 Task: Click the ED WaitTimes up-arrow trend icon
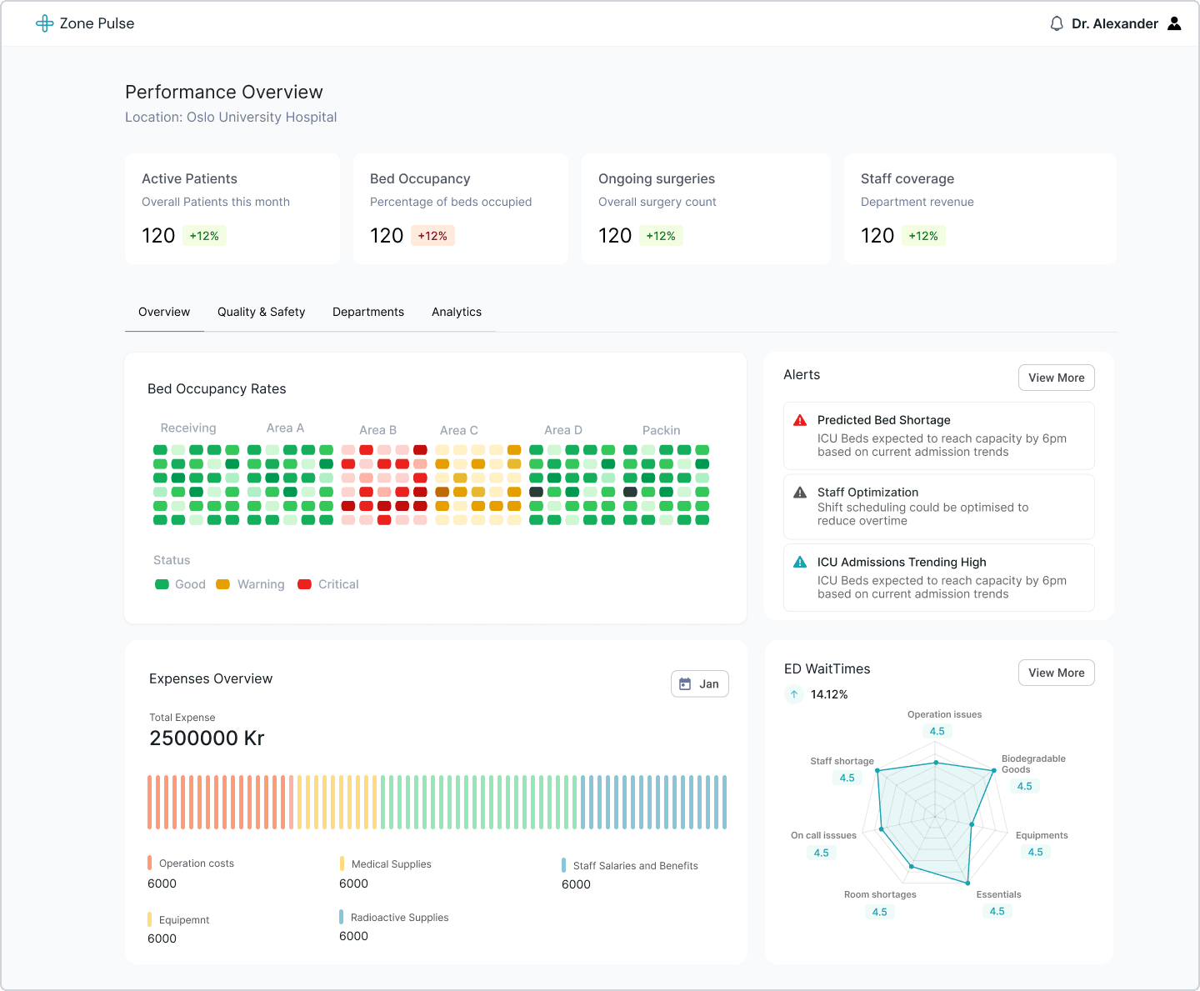[794, 694]
